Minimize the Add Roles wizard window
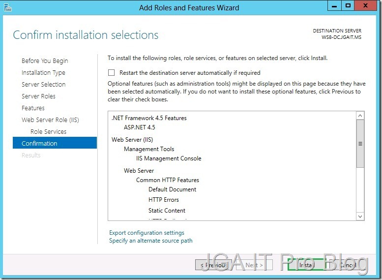The image size is (382, 280). 334,6
